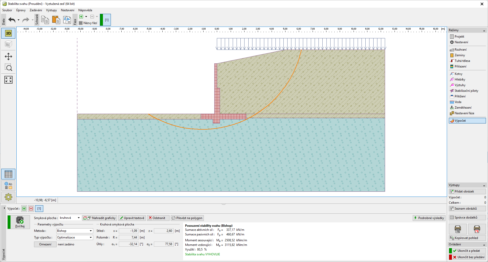Open the Výstupy menu
The width and height of the screenshot is (488, 262).
(51, 10)
